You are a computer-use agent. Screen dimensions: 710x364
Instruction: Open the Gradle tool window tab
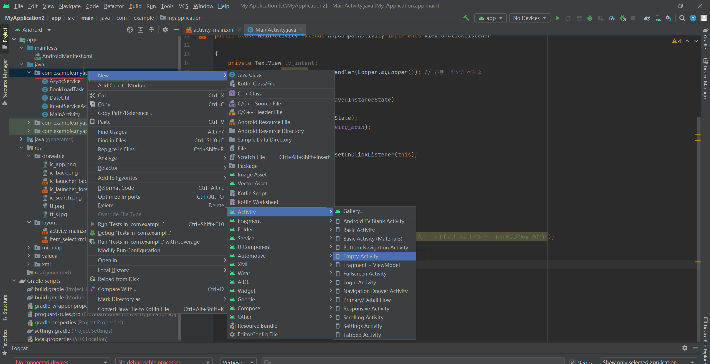click(705, 39)
